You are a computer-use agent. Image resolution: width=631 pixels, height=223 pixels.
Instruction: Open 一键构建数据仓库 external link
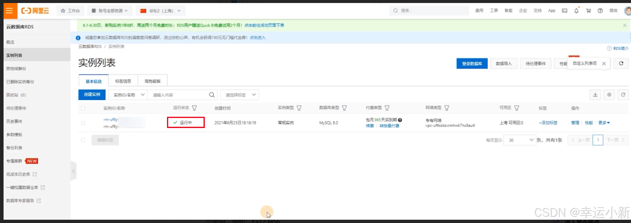25,187
